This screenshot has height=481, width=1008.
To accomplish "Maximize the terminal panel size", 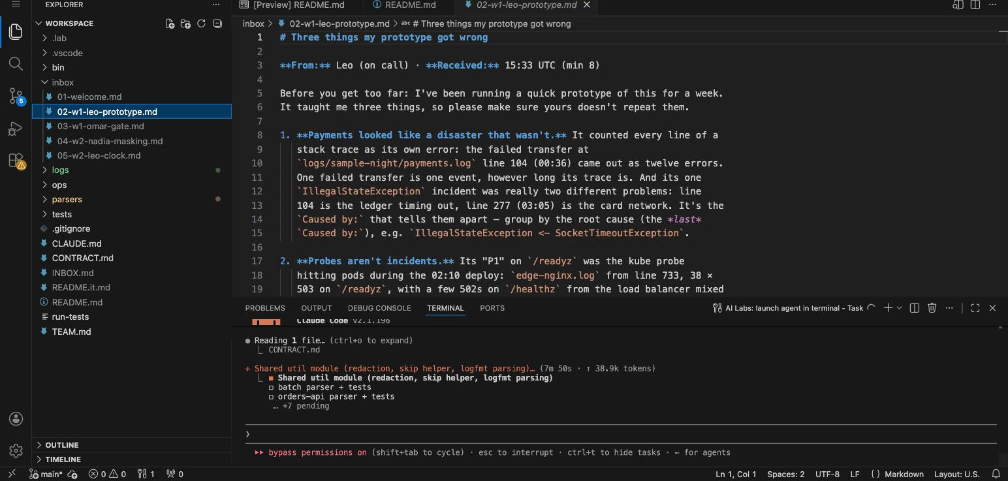I will (975, 308).
